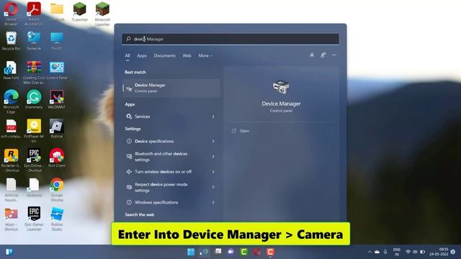Click the search box containing device Manager
This screenshot has width=461, height=259.
pos(230,39)
